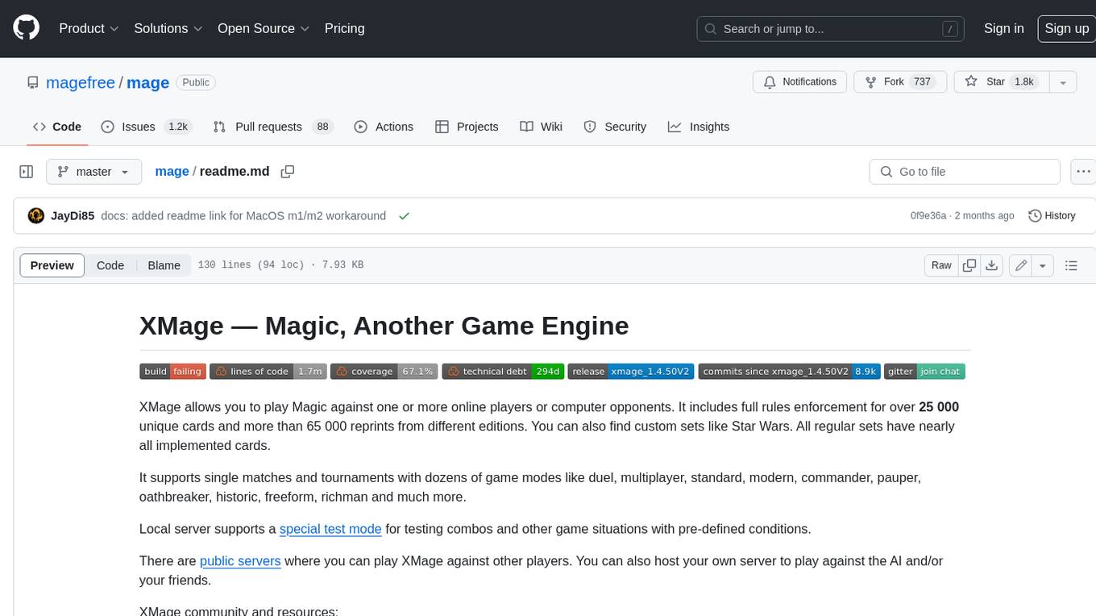Expand the Solutions menu
The image size is (1096, 616).
tap(168, 28)
